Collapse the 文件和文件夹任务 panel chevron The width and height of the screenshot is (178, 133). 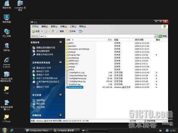61,62
